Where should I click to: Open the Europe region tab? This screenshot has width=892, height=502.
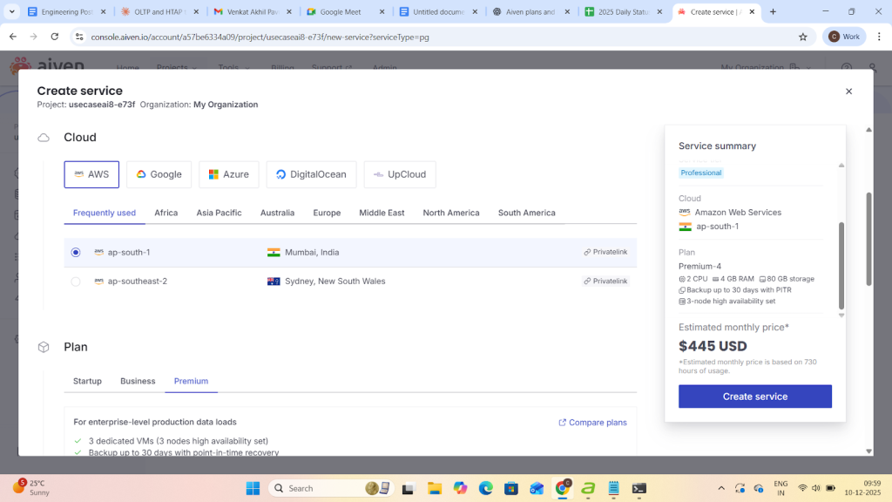click(x=327, y=213)
